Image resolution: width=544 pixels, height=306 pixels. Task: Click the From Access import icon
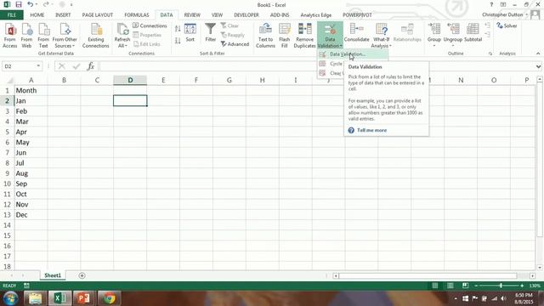click(10, 36)
